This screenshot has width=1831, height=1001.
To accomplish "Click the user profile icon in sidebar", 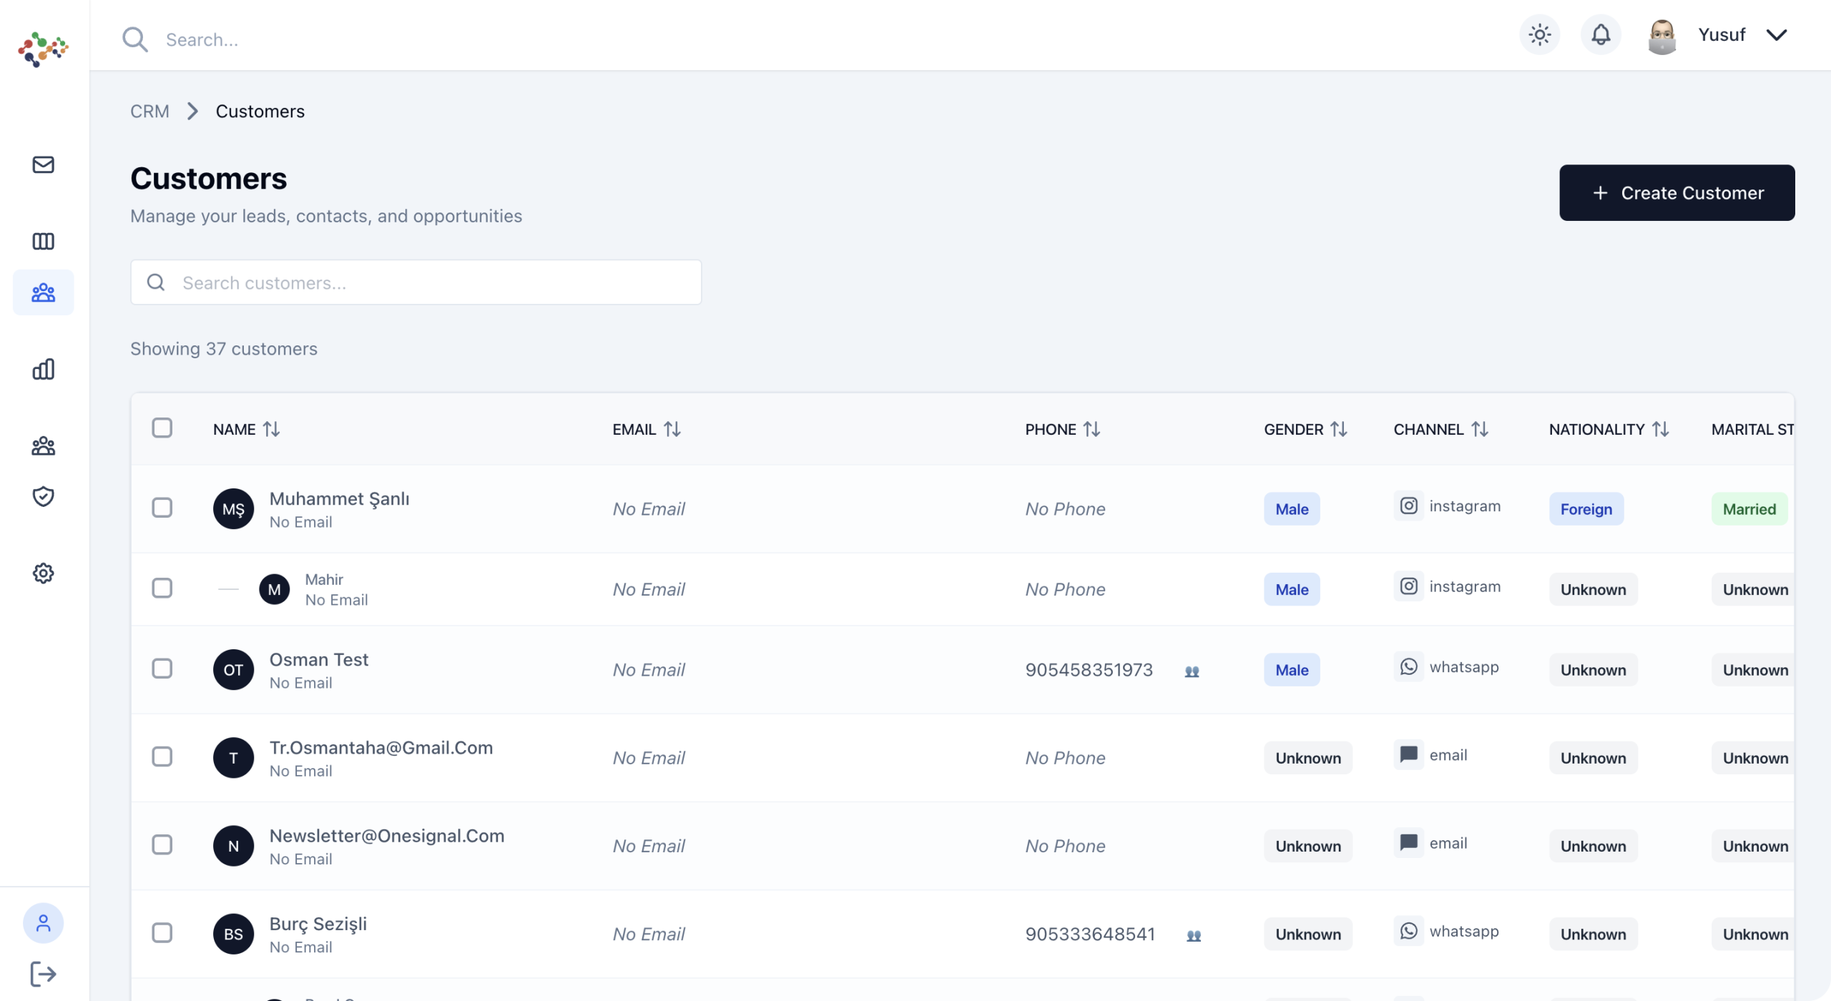I will click(x=43, y=923).
